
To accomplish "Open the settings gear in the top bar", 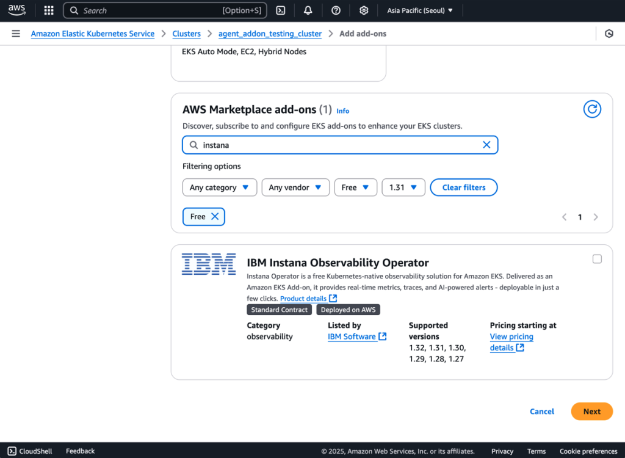I will 364,10.
